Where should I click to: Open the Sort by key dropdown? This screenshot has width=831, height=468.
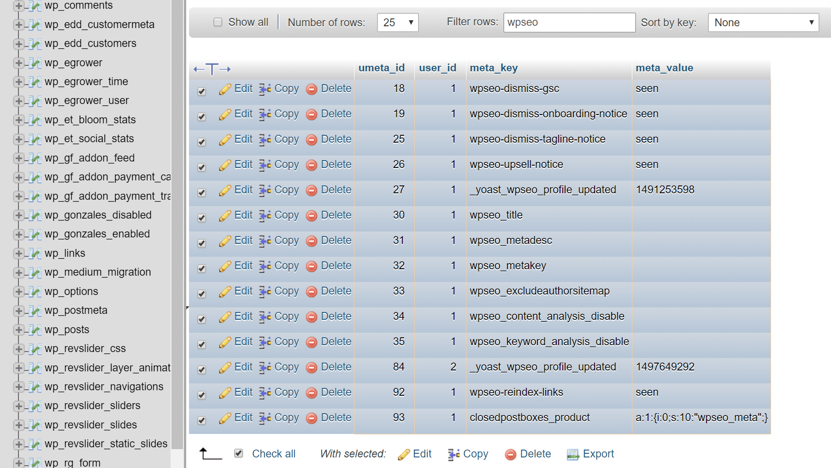point(763,22)
